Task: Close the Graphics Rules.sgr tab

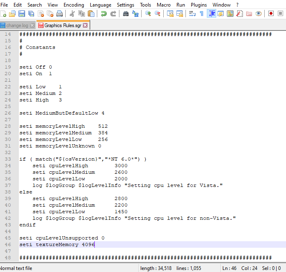Action: tap(85, 25)
